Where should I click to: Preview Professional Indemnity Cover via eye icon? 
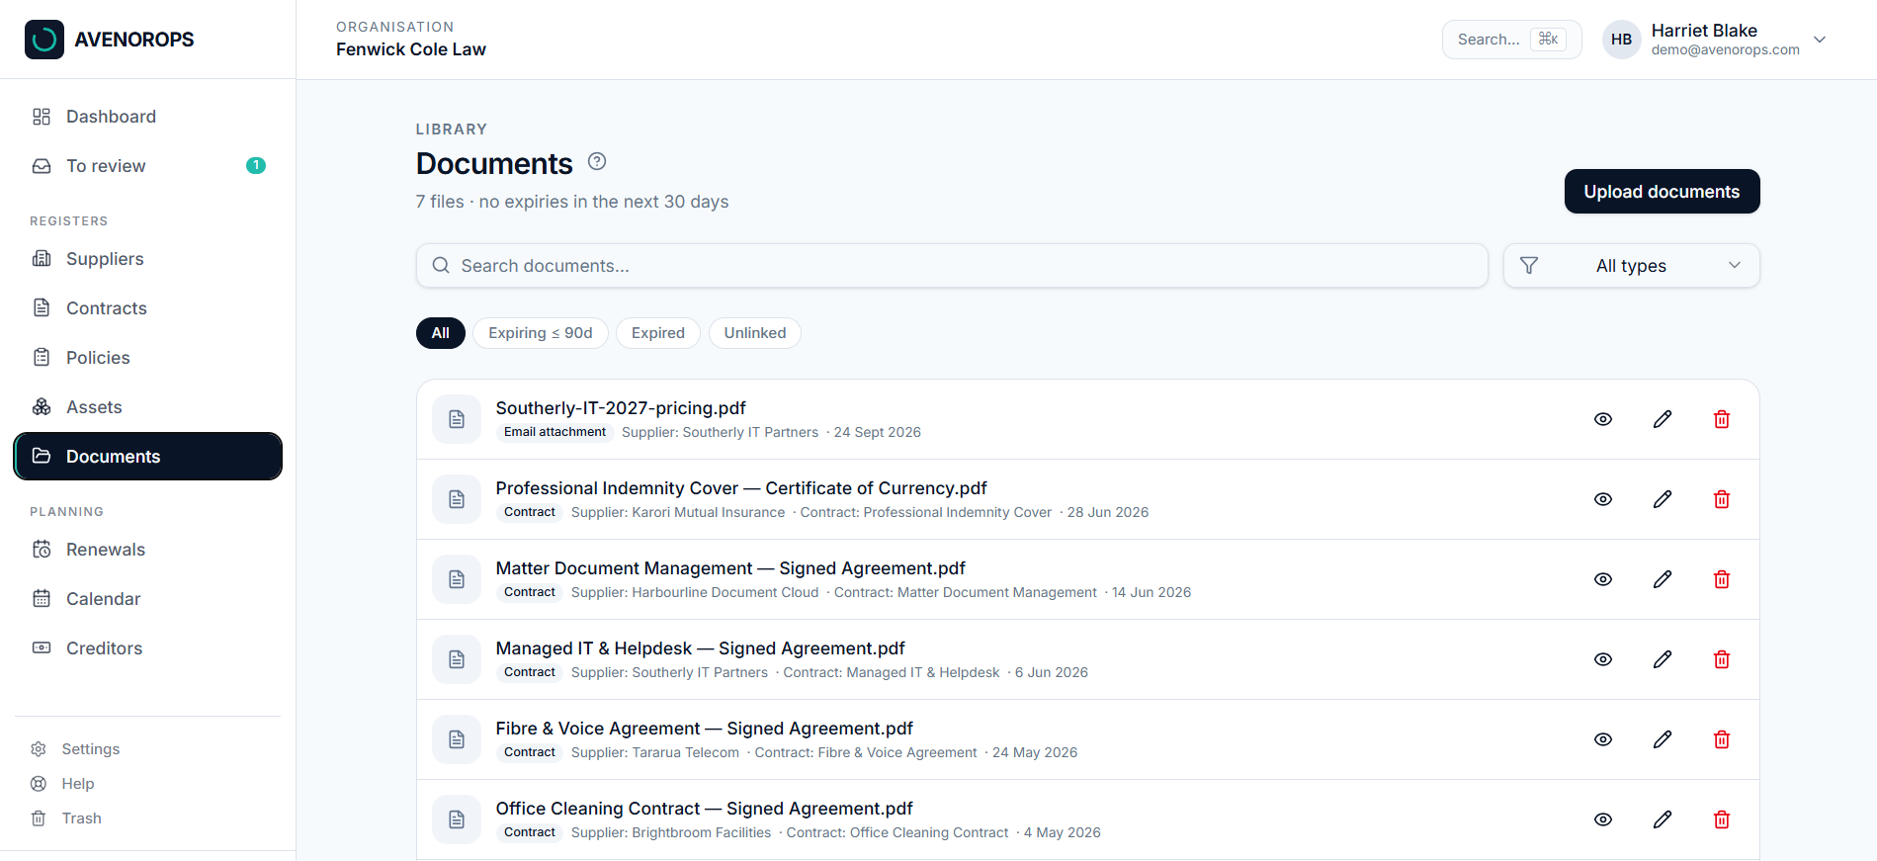1603,499
